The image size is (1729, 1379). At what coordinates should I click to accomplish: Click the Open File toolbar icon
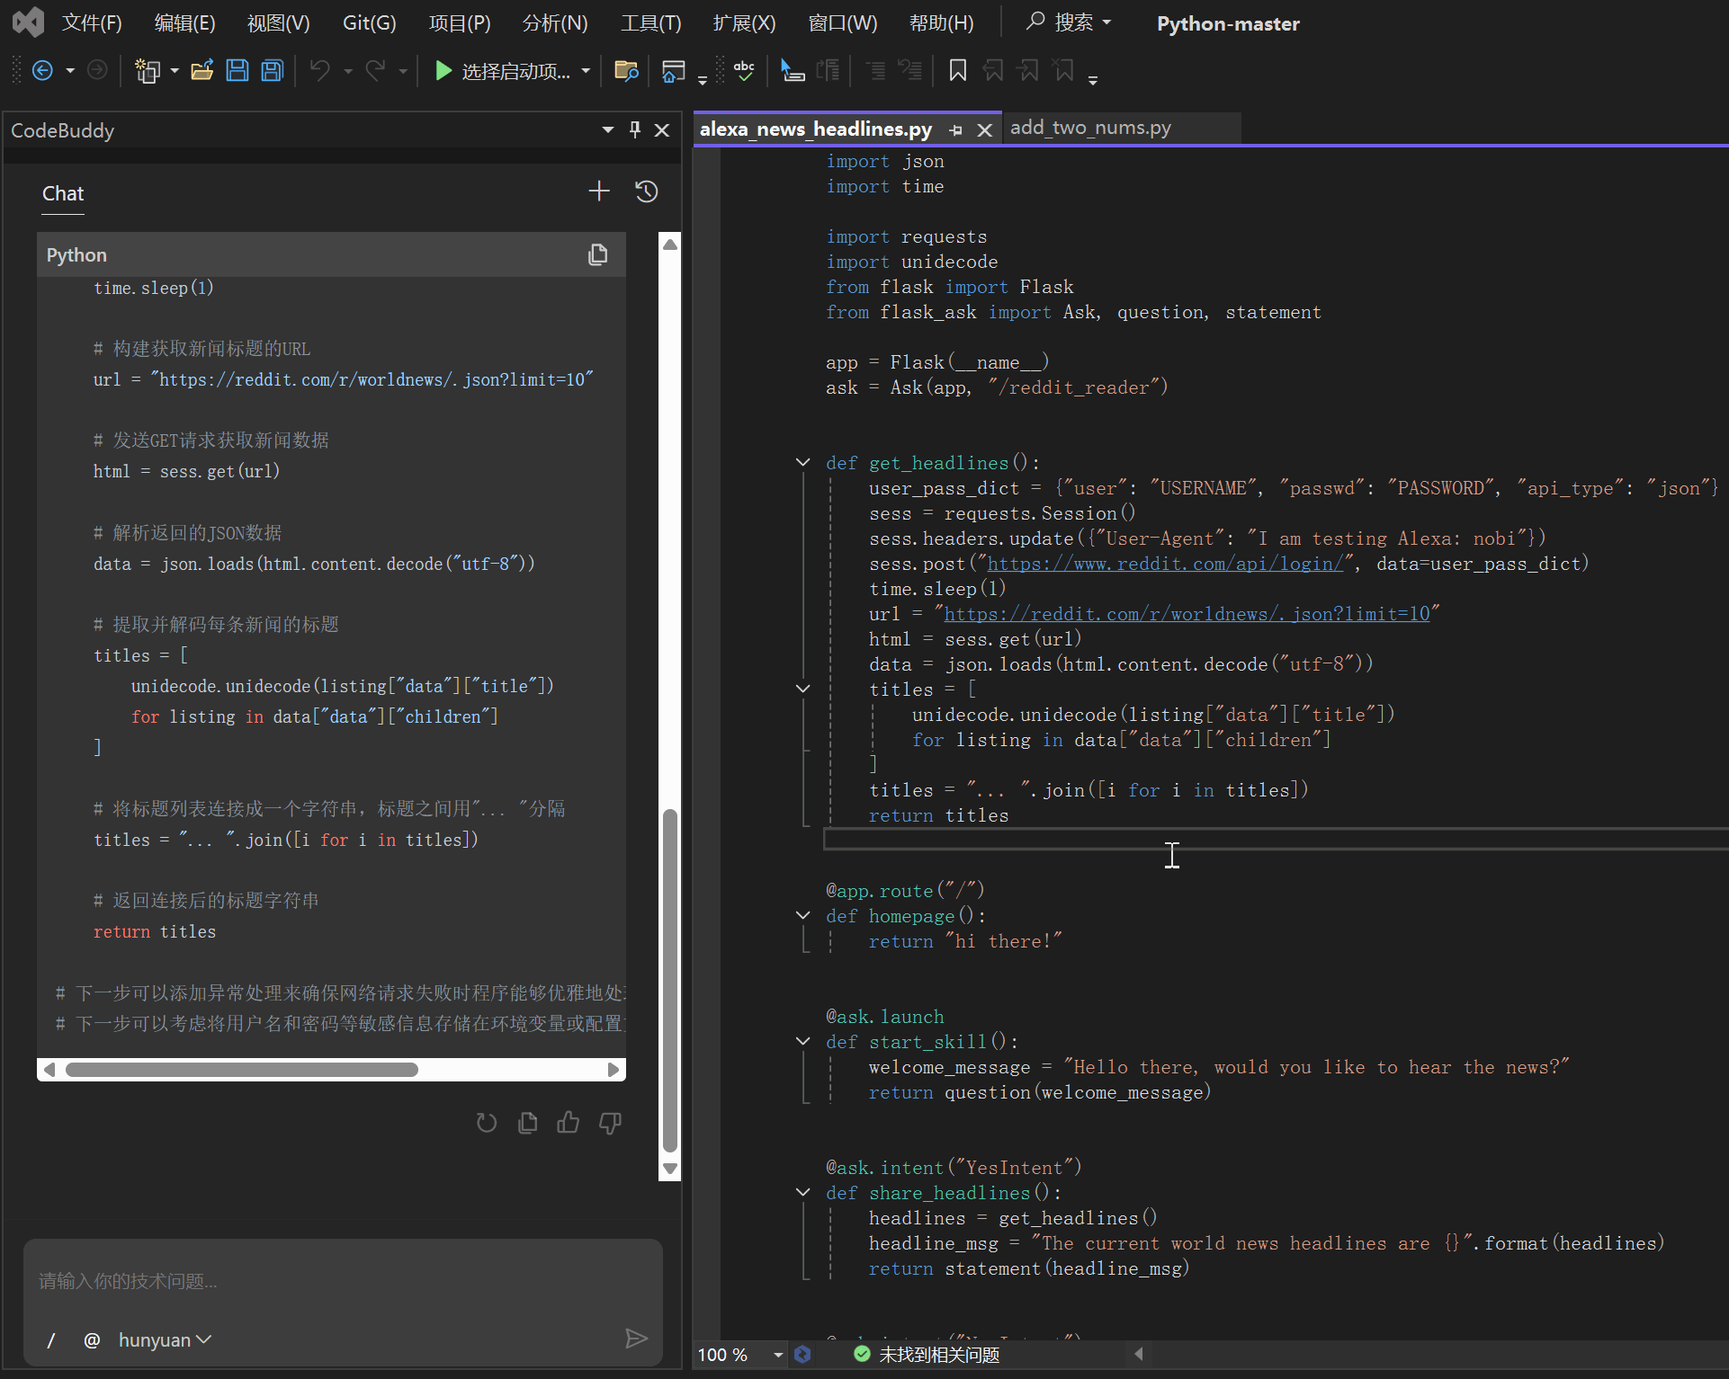coord(202,70)
